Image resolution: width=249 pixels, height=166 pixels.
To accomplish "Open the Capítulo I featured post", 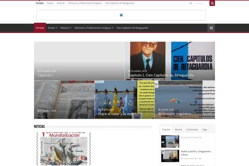I will [79, 61].
